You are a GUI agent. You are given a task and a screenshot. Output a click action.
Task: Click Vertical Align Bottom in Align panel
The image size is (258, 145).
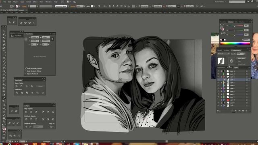pyautogui.click(x=53, y=112)
